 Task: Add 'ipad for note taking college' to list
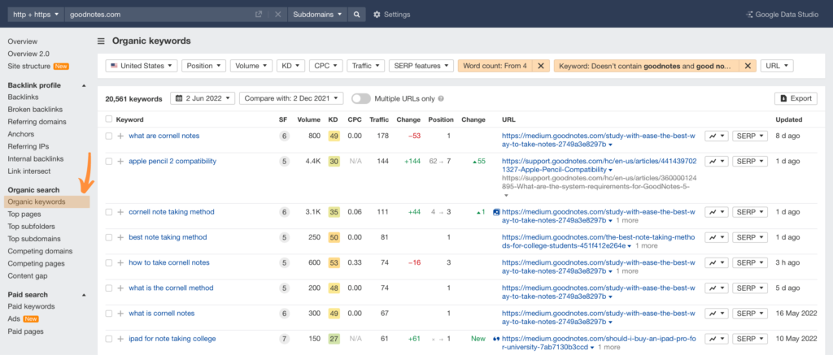point(120,339)
